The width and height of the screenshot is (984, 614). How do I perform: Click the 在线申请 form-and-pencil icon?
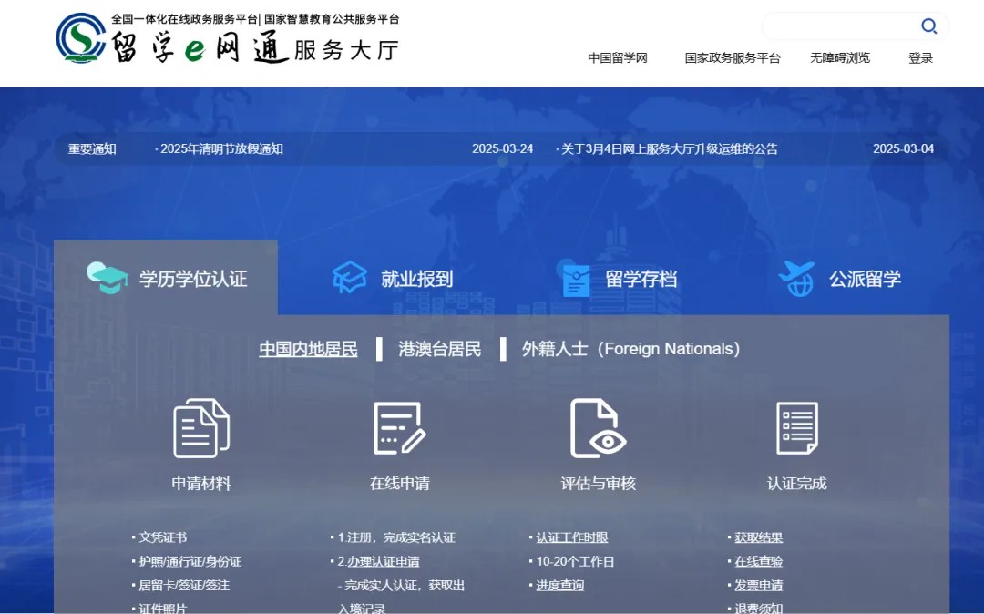pos(399,428)
